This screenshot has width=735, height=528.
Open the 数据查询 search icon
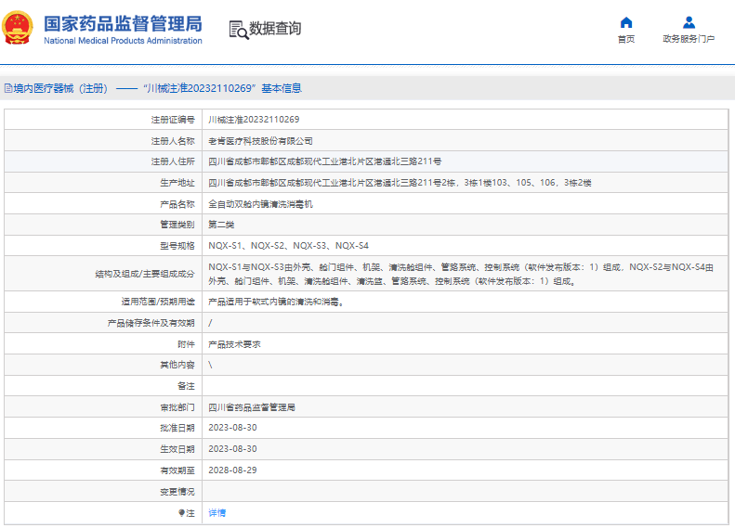(239, 30)
